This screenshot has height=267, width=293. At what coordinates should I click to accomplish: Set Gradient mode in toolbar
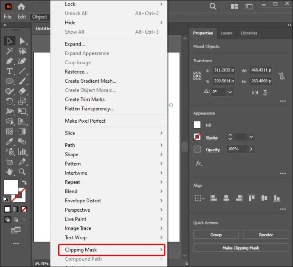(x=16, y=209)
